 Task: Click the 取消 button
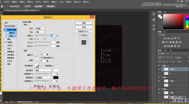pyautogui.click(x=84, y=27)
